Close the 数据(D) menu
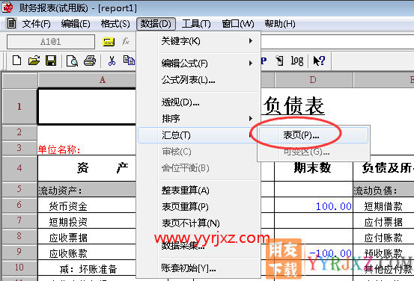The image size is (414, 281). (x=156, y=24)
